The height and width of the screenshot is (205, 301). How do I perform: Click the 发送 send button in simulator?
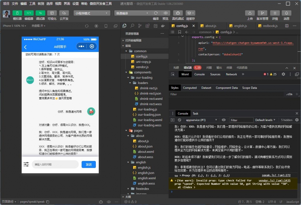pyautogui.click(x=88, y=164)
